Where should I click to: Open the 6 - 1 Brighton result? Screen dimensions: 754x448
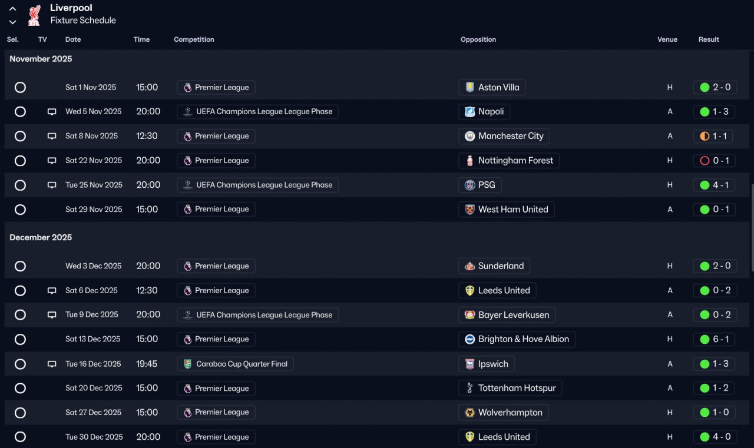[x=714, y=340]
